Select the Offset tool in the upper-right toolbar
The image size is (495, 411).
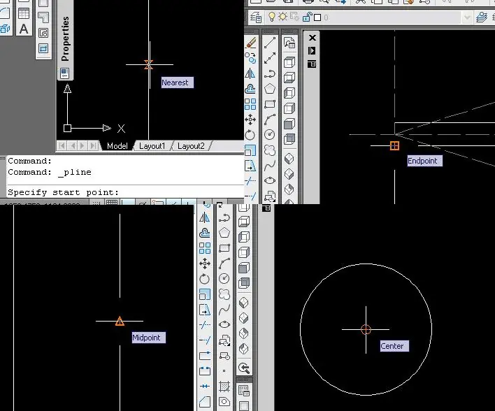251,89
